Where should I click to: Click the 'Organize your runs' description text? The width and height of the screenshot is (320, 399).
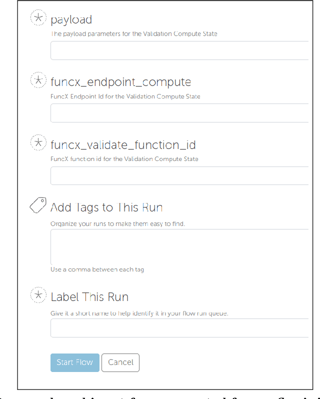click(x=117, y=223)
